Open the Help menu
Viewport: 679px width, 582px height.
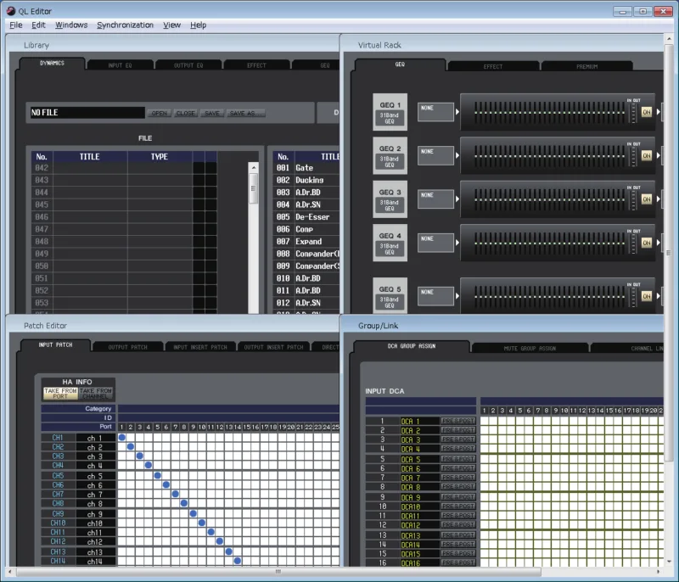click(199, 25)
